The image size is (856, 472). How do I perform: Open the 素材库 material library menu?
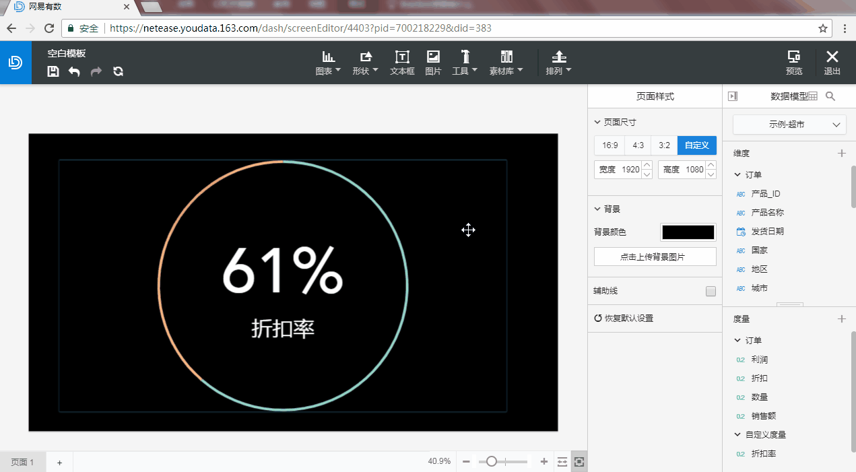[506, 63]
